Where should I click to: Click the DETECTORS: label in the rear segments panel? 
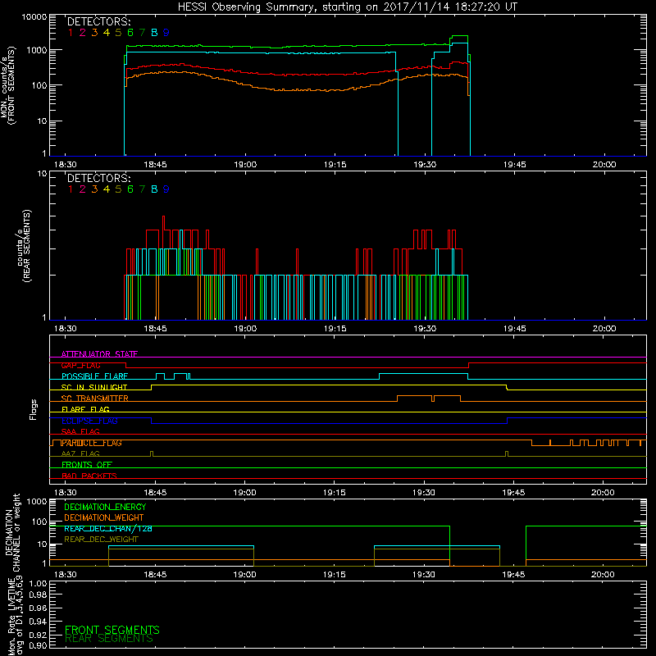(99, 179)
